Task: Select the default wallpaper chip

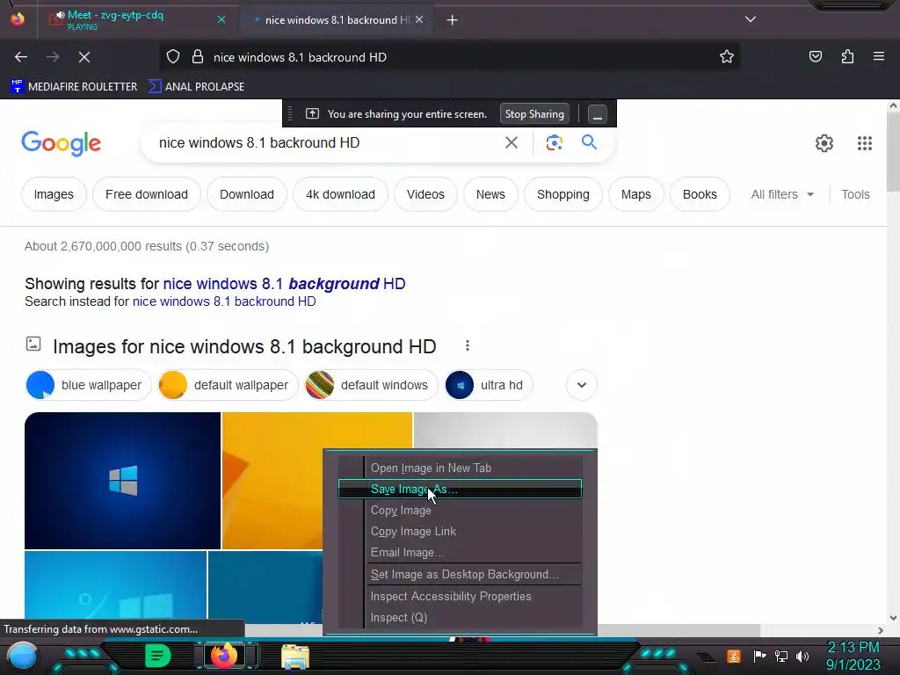Action: 228,385
